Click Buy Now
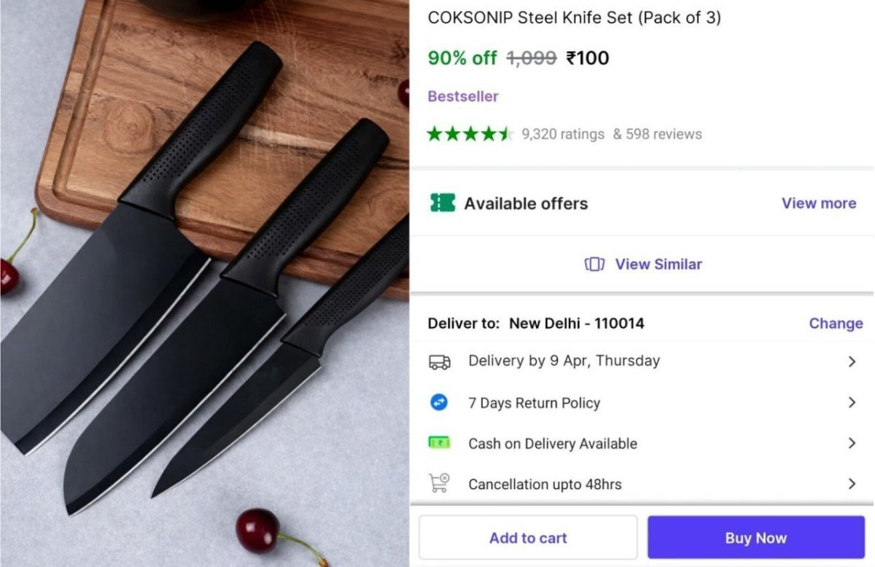Screen dimensions: 875x567 click(755, 537)
